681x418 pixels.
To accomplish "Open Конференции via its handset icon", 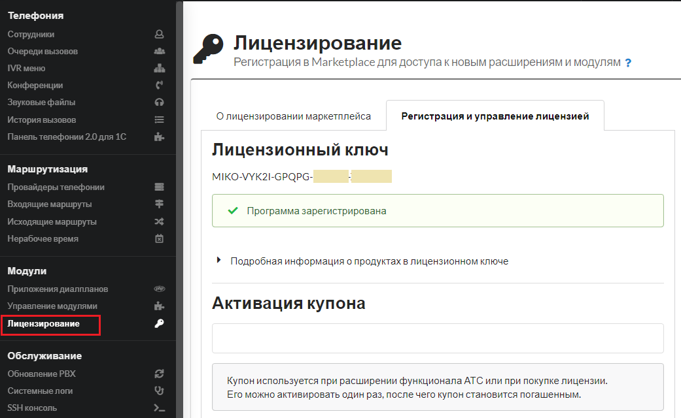I will tap(159, 85).
